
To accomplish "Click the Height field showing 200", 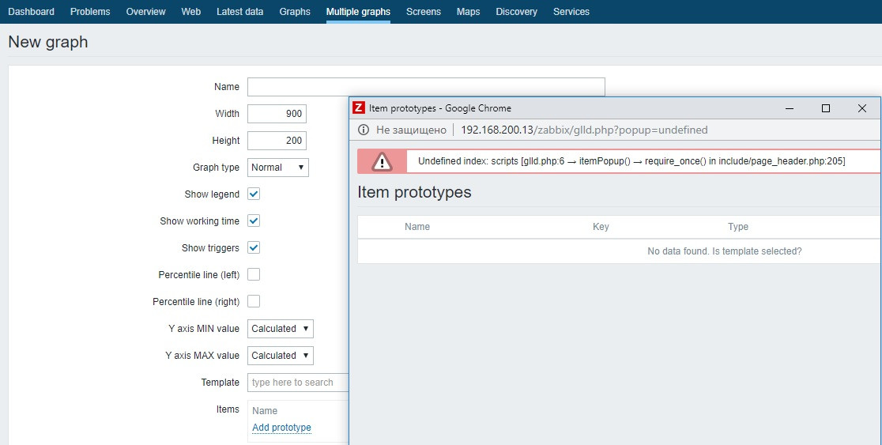I will coord(277,141).
